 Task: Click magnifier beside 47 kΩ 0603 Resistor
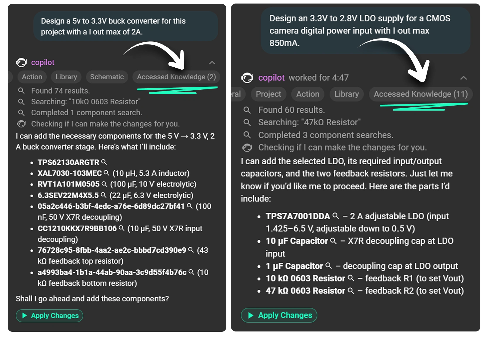[x=351, y=290]
